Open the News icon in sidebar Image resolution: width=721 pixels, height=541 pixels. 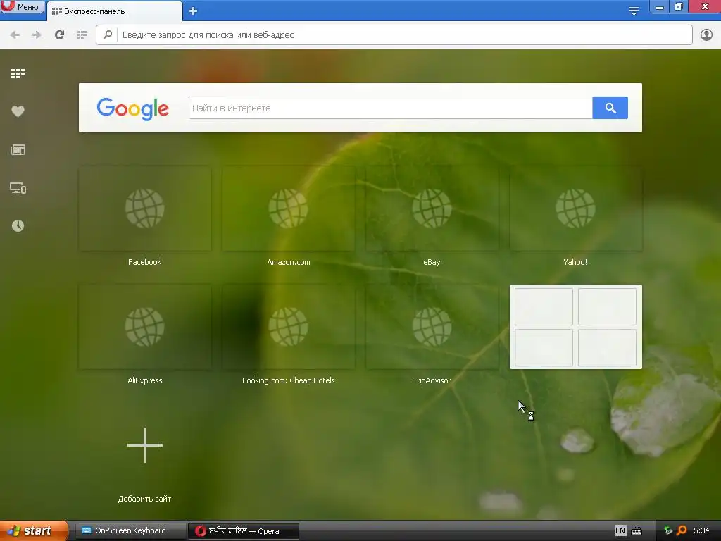18,149
